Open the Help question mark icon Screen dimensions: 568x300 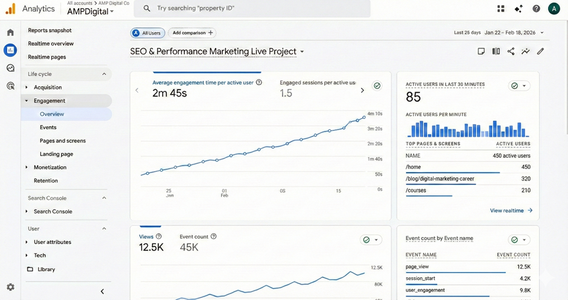click(536, 9)
